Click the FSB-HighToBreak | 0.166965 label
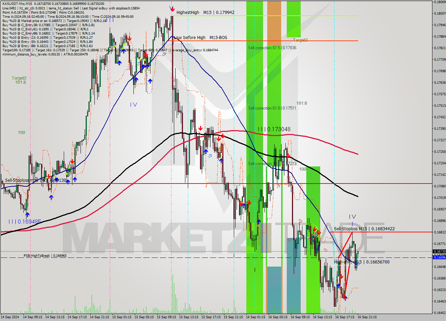This screenshot has width=446, height=321. [45, 256]
